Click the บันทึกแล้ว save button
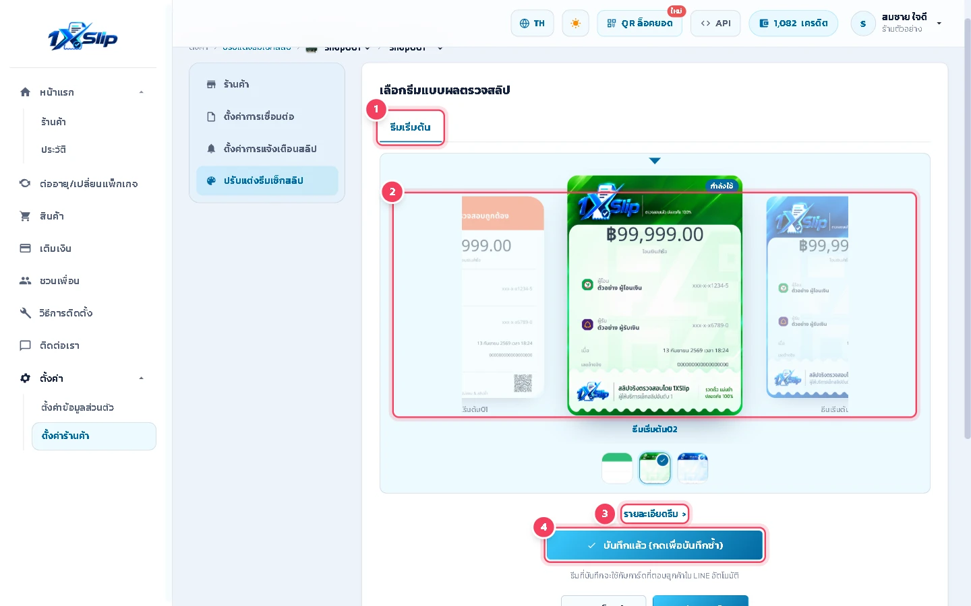971x606 pixels. point(655,545)
